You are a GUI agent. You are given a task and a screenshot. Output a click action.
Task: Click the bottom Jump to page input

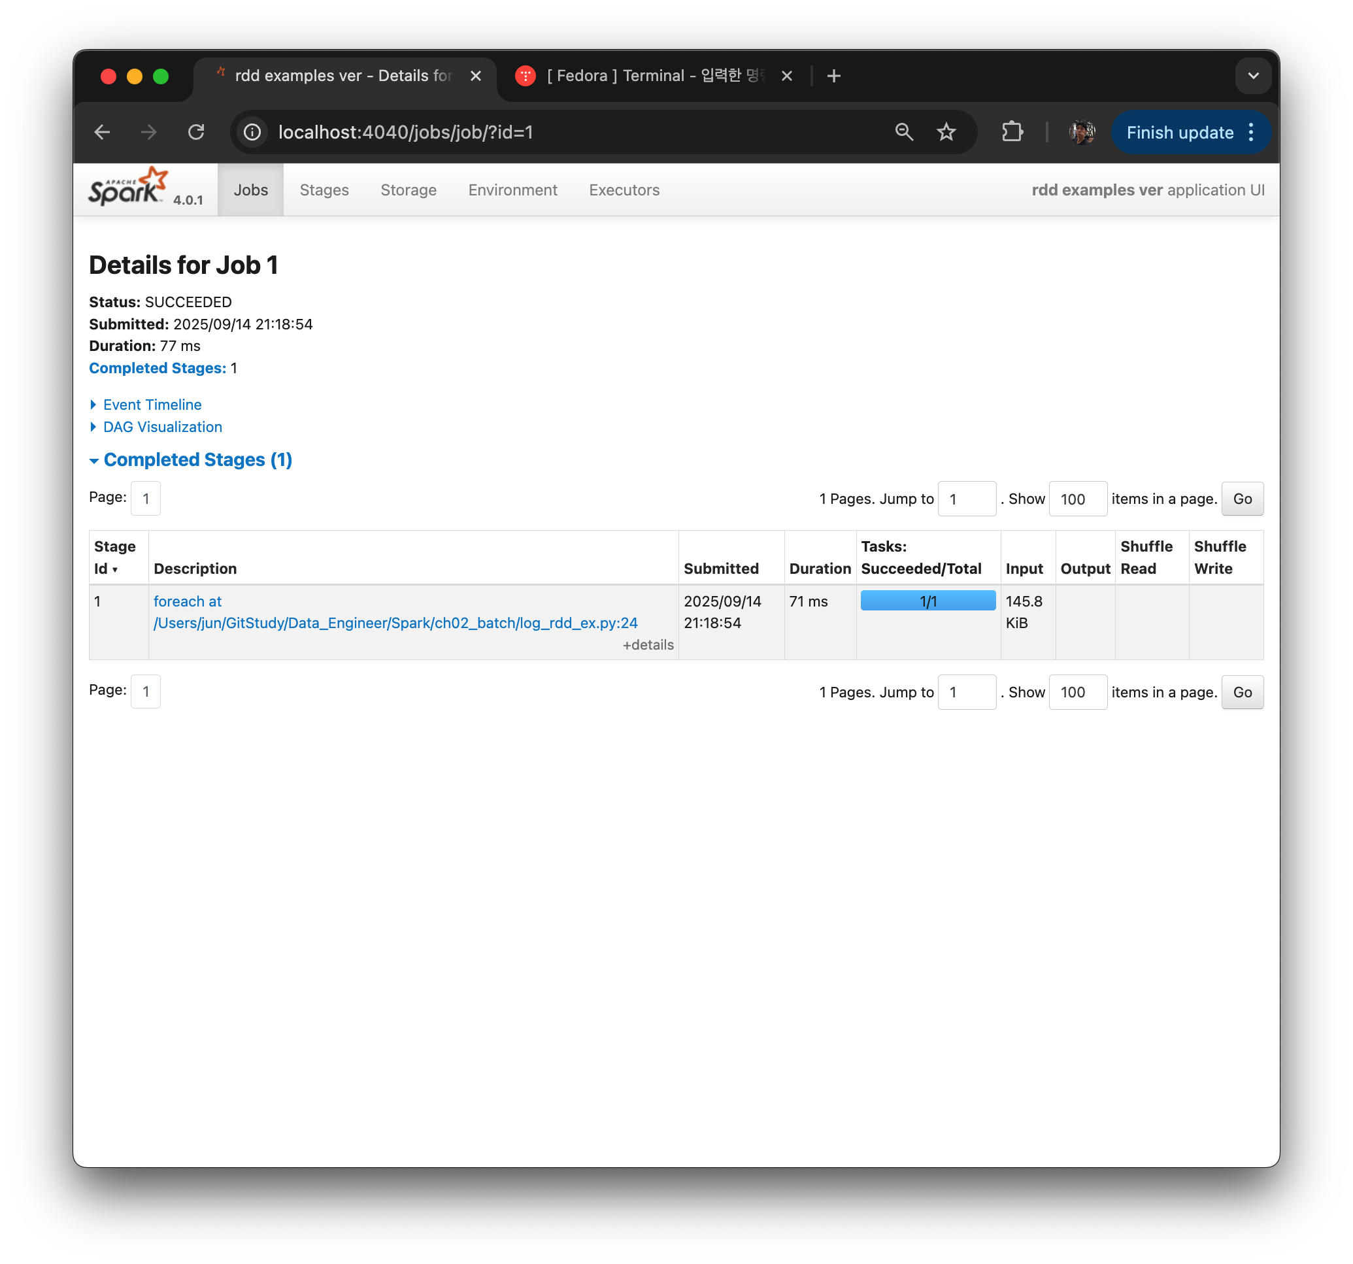click(967, 692)
